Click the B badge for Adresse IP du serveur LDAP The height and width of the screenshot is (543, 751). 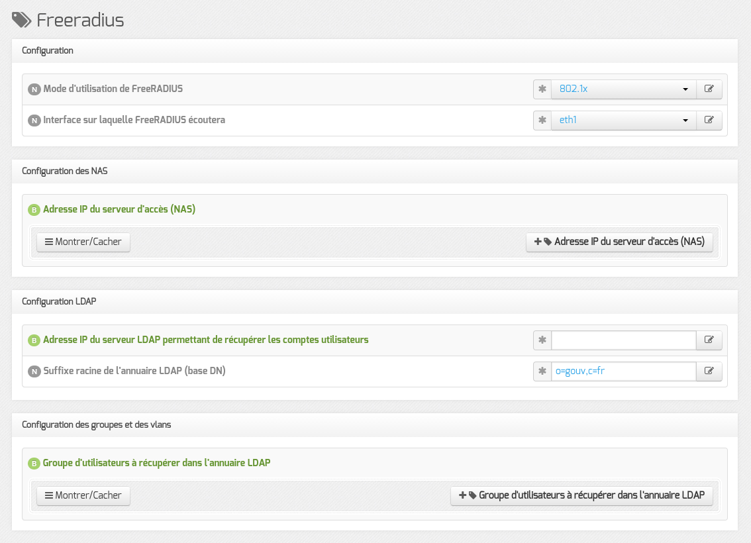tap(34, 340)
